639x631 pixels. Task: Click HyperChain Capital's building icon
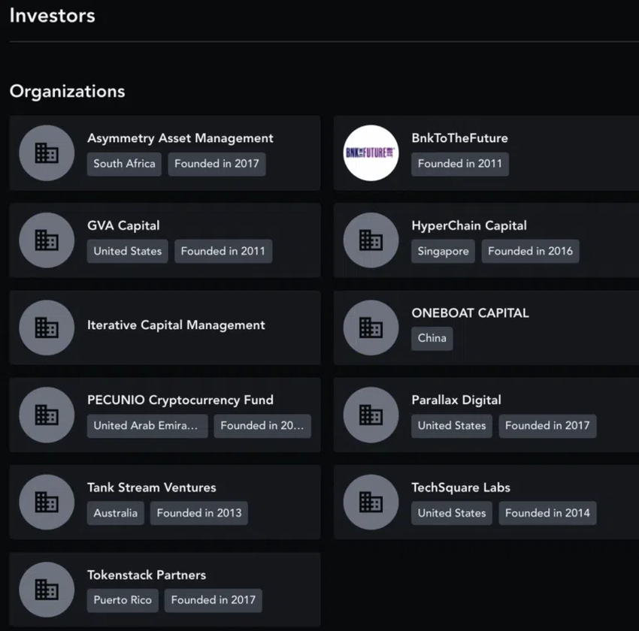(371, 240)
